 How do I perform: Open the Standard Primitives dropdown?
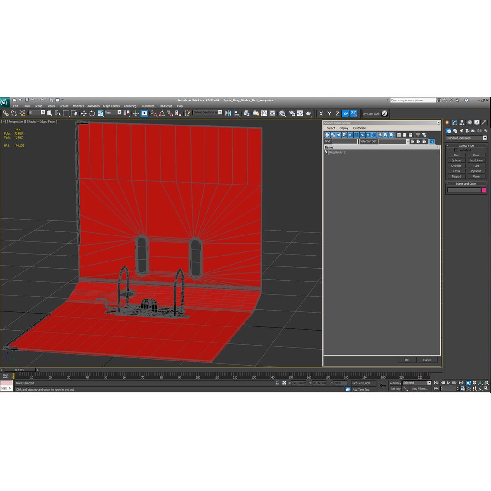point(466,138)
